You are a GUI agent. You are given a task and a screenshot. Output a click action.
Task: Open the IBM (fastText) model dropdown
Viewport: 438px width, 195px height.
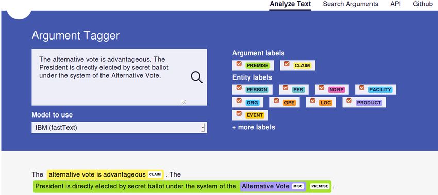coord(119,128)
